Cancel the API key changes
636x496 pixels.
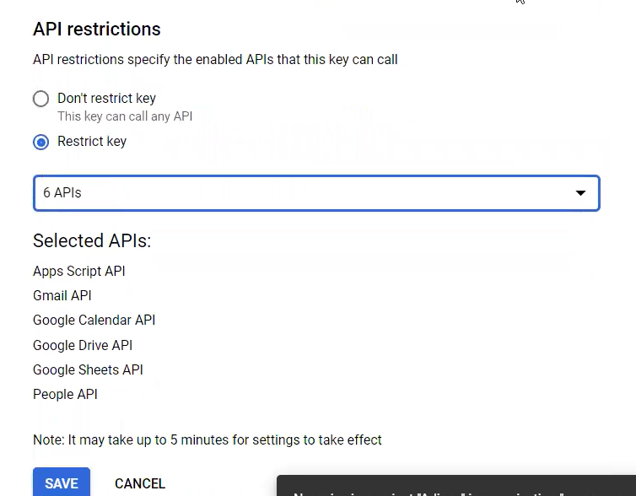[140, 483]
